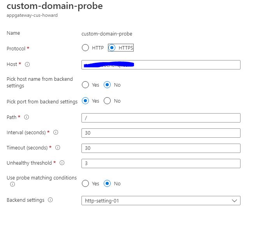Choose Yes for pick port from backend settings

(85, 101)
